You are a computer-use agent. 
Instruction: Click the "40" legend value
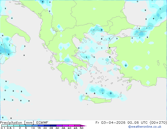(x=69, y=128)
